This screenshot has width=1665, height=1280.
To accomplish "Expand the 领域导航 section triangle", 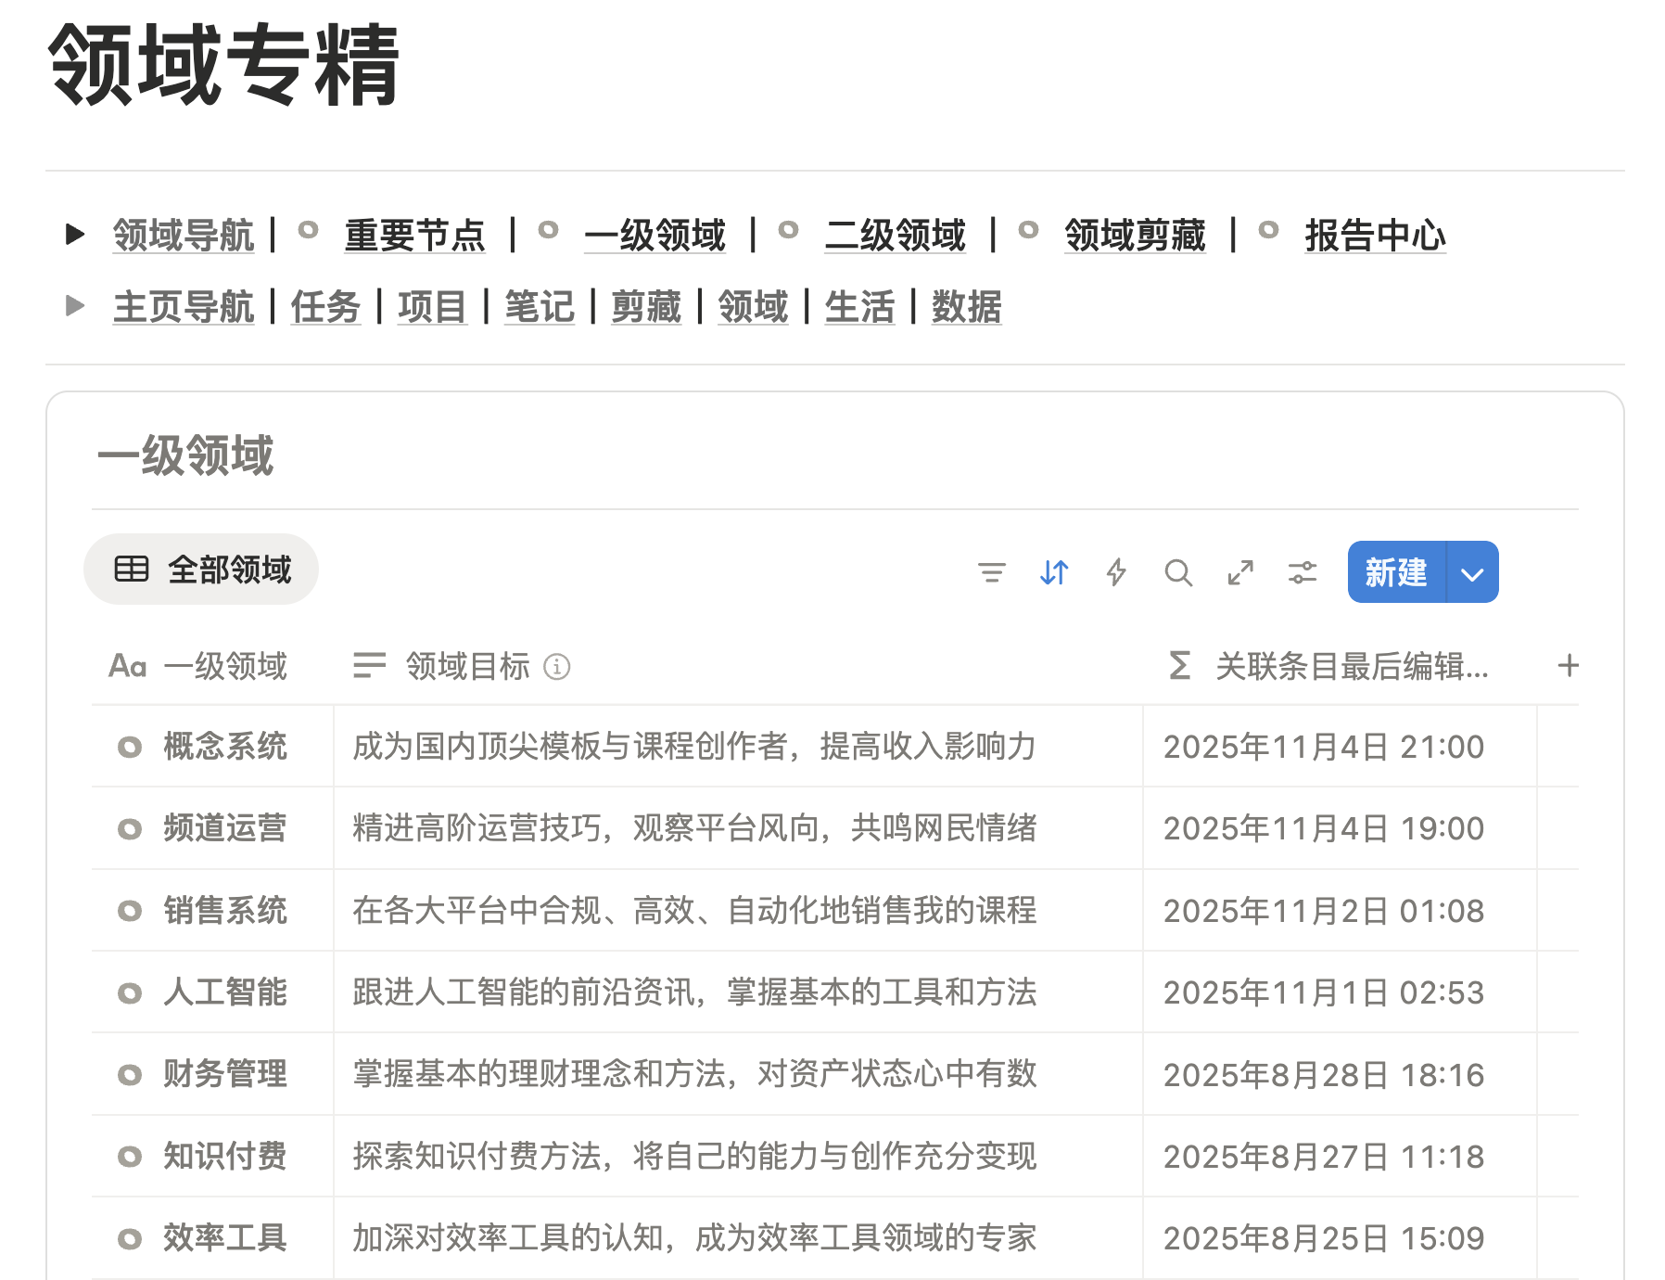I will (x=74, y=234).
